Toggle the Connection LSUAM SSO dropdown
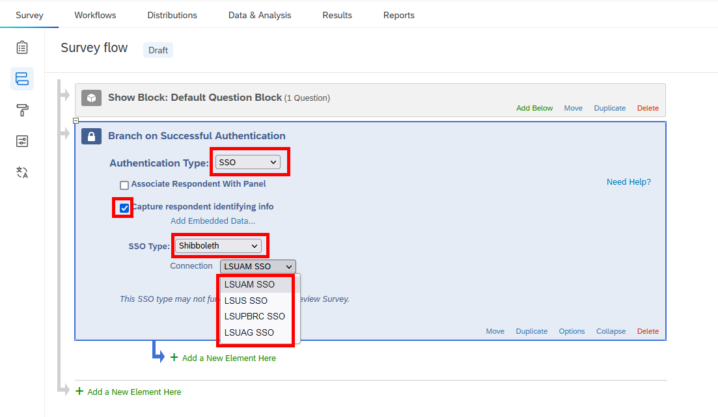718x417 pixels. tap(258, 267)
